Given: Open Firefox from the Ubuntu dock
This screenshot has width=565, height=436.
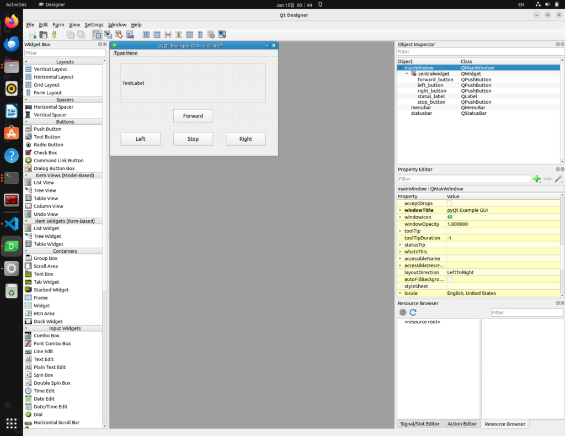Looking at the screenshot, I should pyautogui.click(x=12, y=22).
